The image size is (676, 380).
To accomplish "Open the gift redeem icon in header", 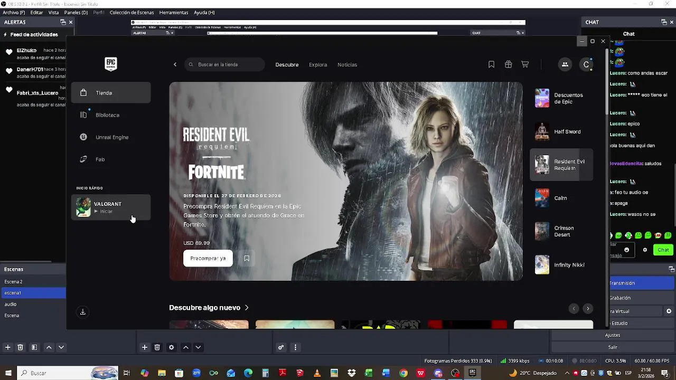I will pyautogui.click(x=508, y=64).
